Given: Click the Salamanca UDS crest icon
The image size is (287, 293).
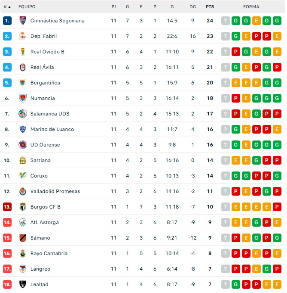Looking at the screenshot, I should tap(23, 114).
